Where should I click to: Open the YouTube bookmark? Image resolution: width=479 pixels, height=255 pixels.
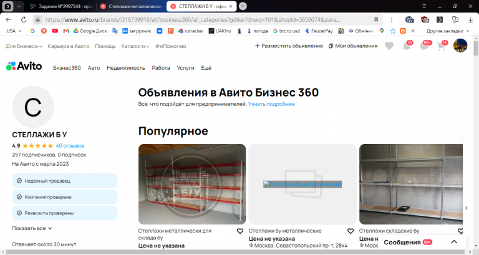[x=55, y=31]
